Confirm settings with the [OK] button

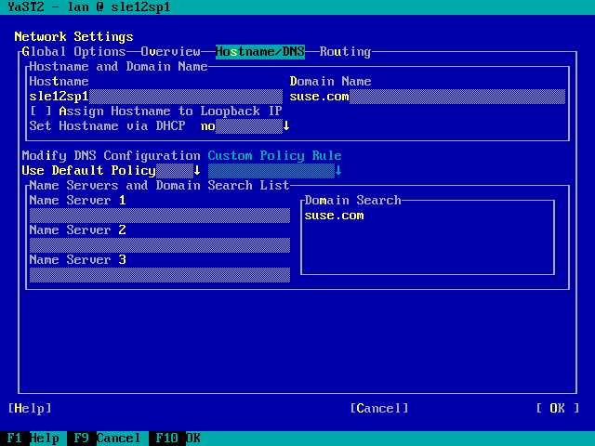(557, 408)
